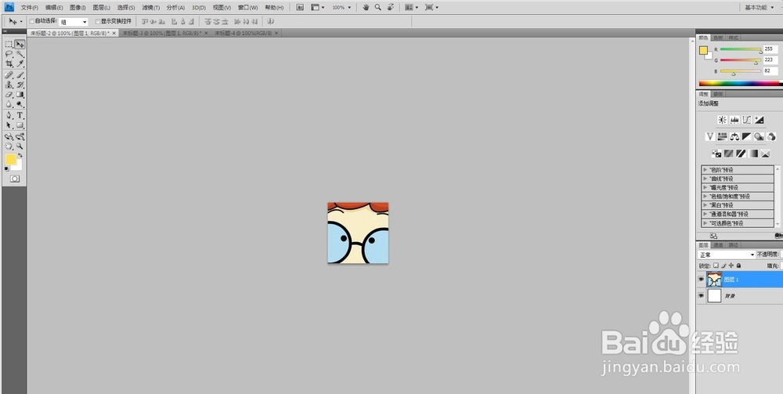Enable 显示变换控件 checkbox

(98, 21)
